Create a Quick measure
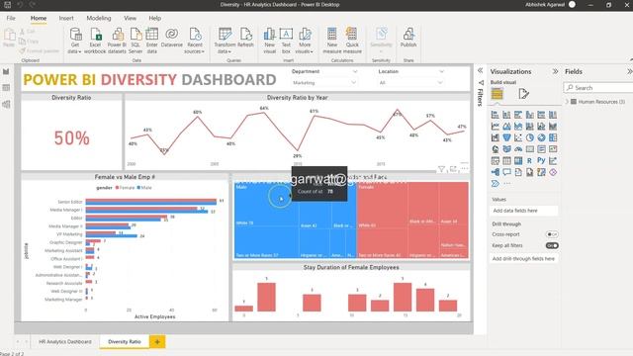633x356 pixels. [x=352, y=41]
